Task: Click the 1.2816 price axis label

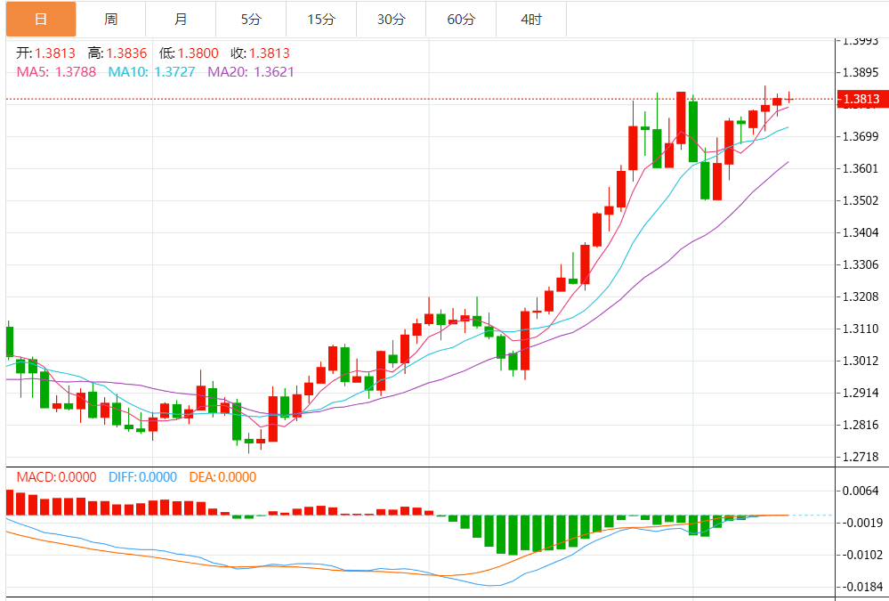Action: click(861, 425)
